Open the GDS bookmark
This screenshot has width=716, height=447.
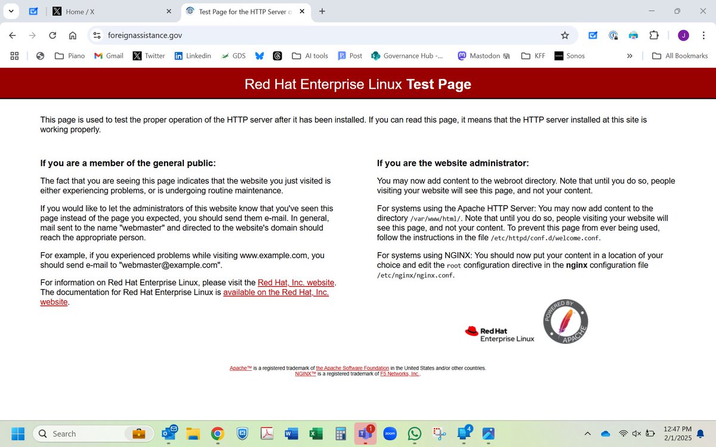coord(233,55)
